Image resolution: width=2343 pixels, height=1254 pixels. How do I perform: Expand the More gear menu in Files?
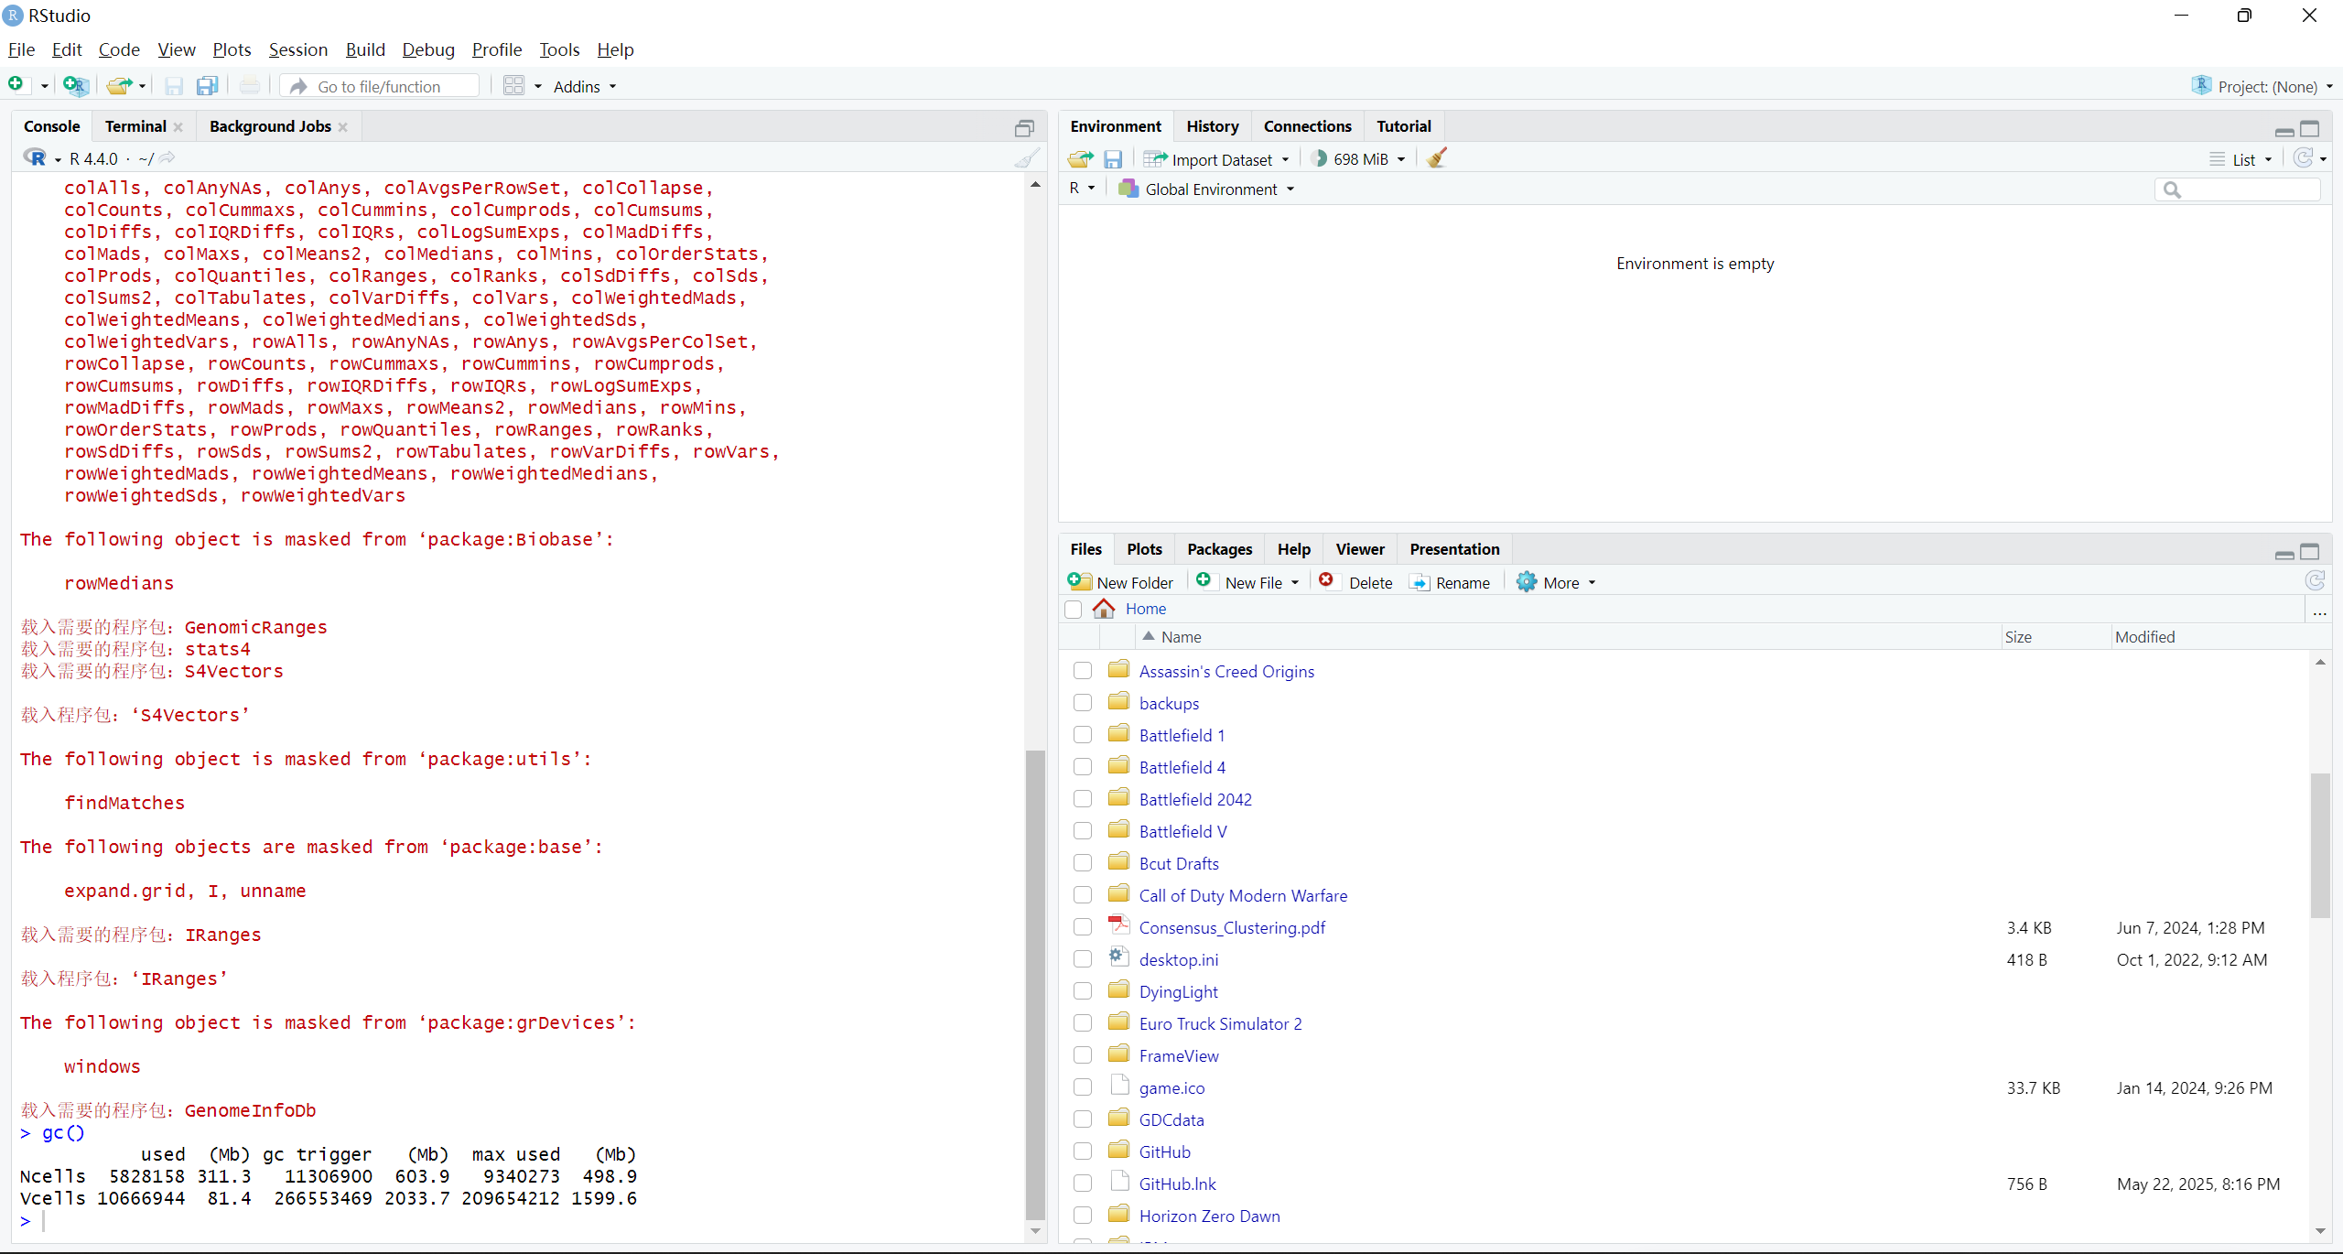pos(1556,582)
